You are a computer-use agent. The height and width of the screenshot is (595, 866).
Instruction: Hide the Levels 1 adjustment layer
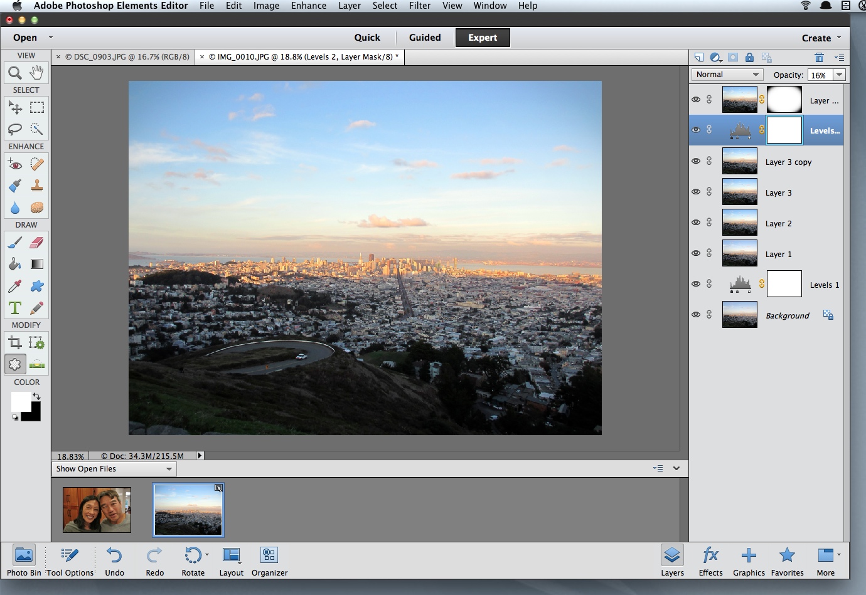click(696, 284)
